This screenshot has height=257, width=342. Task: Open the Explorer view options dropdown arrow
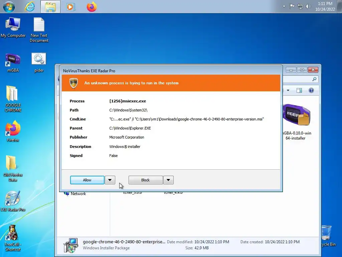tap(288, 90)
